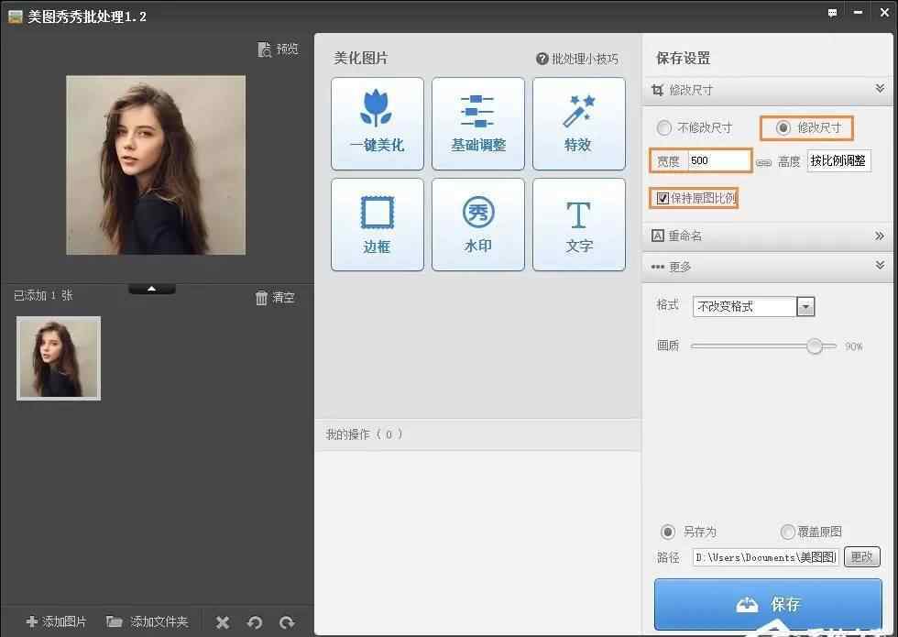Viewport: 898px width, 637px height.
Task: Expand the 重命名 rename section
Action: (879, 236)
